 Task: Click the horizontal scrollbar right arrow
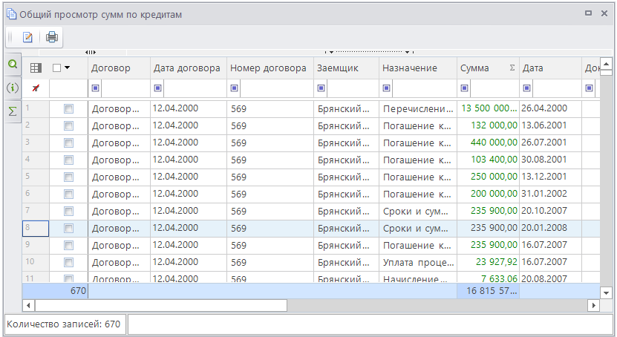coord(592,305)
